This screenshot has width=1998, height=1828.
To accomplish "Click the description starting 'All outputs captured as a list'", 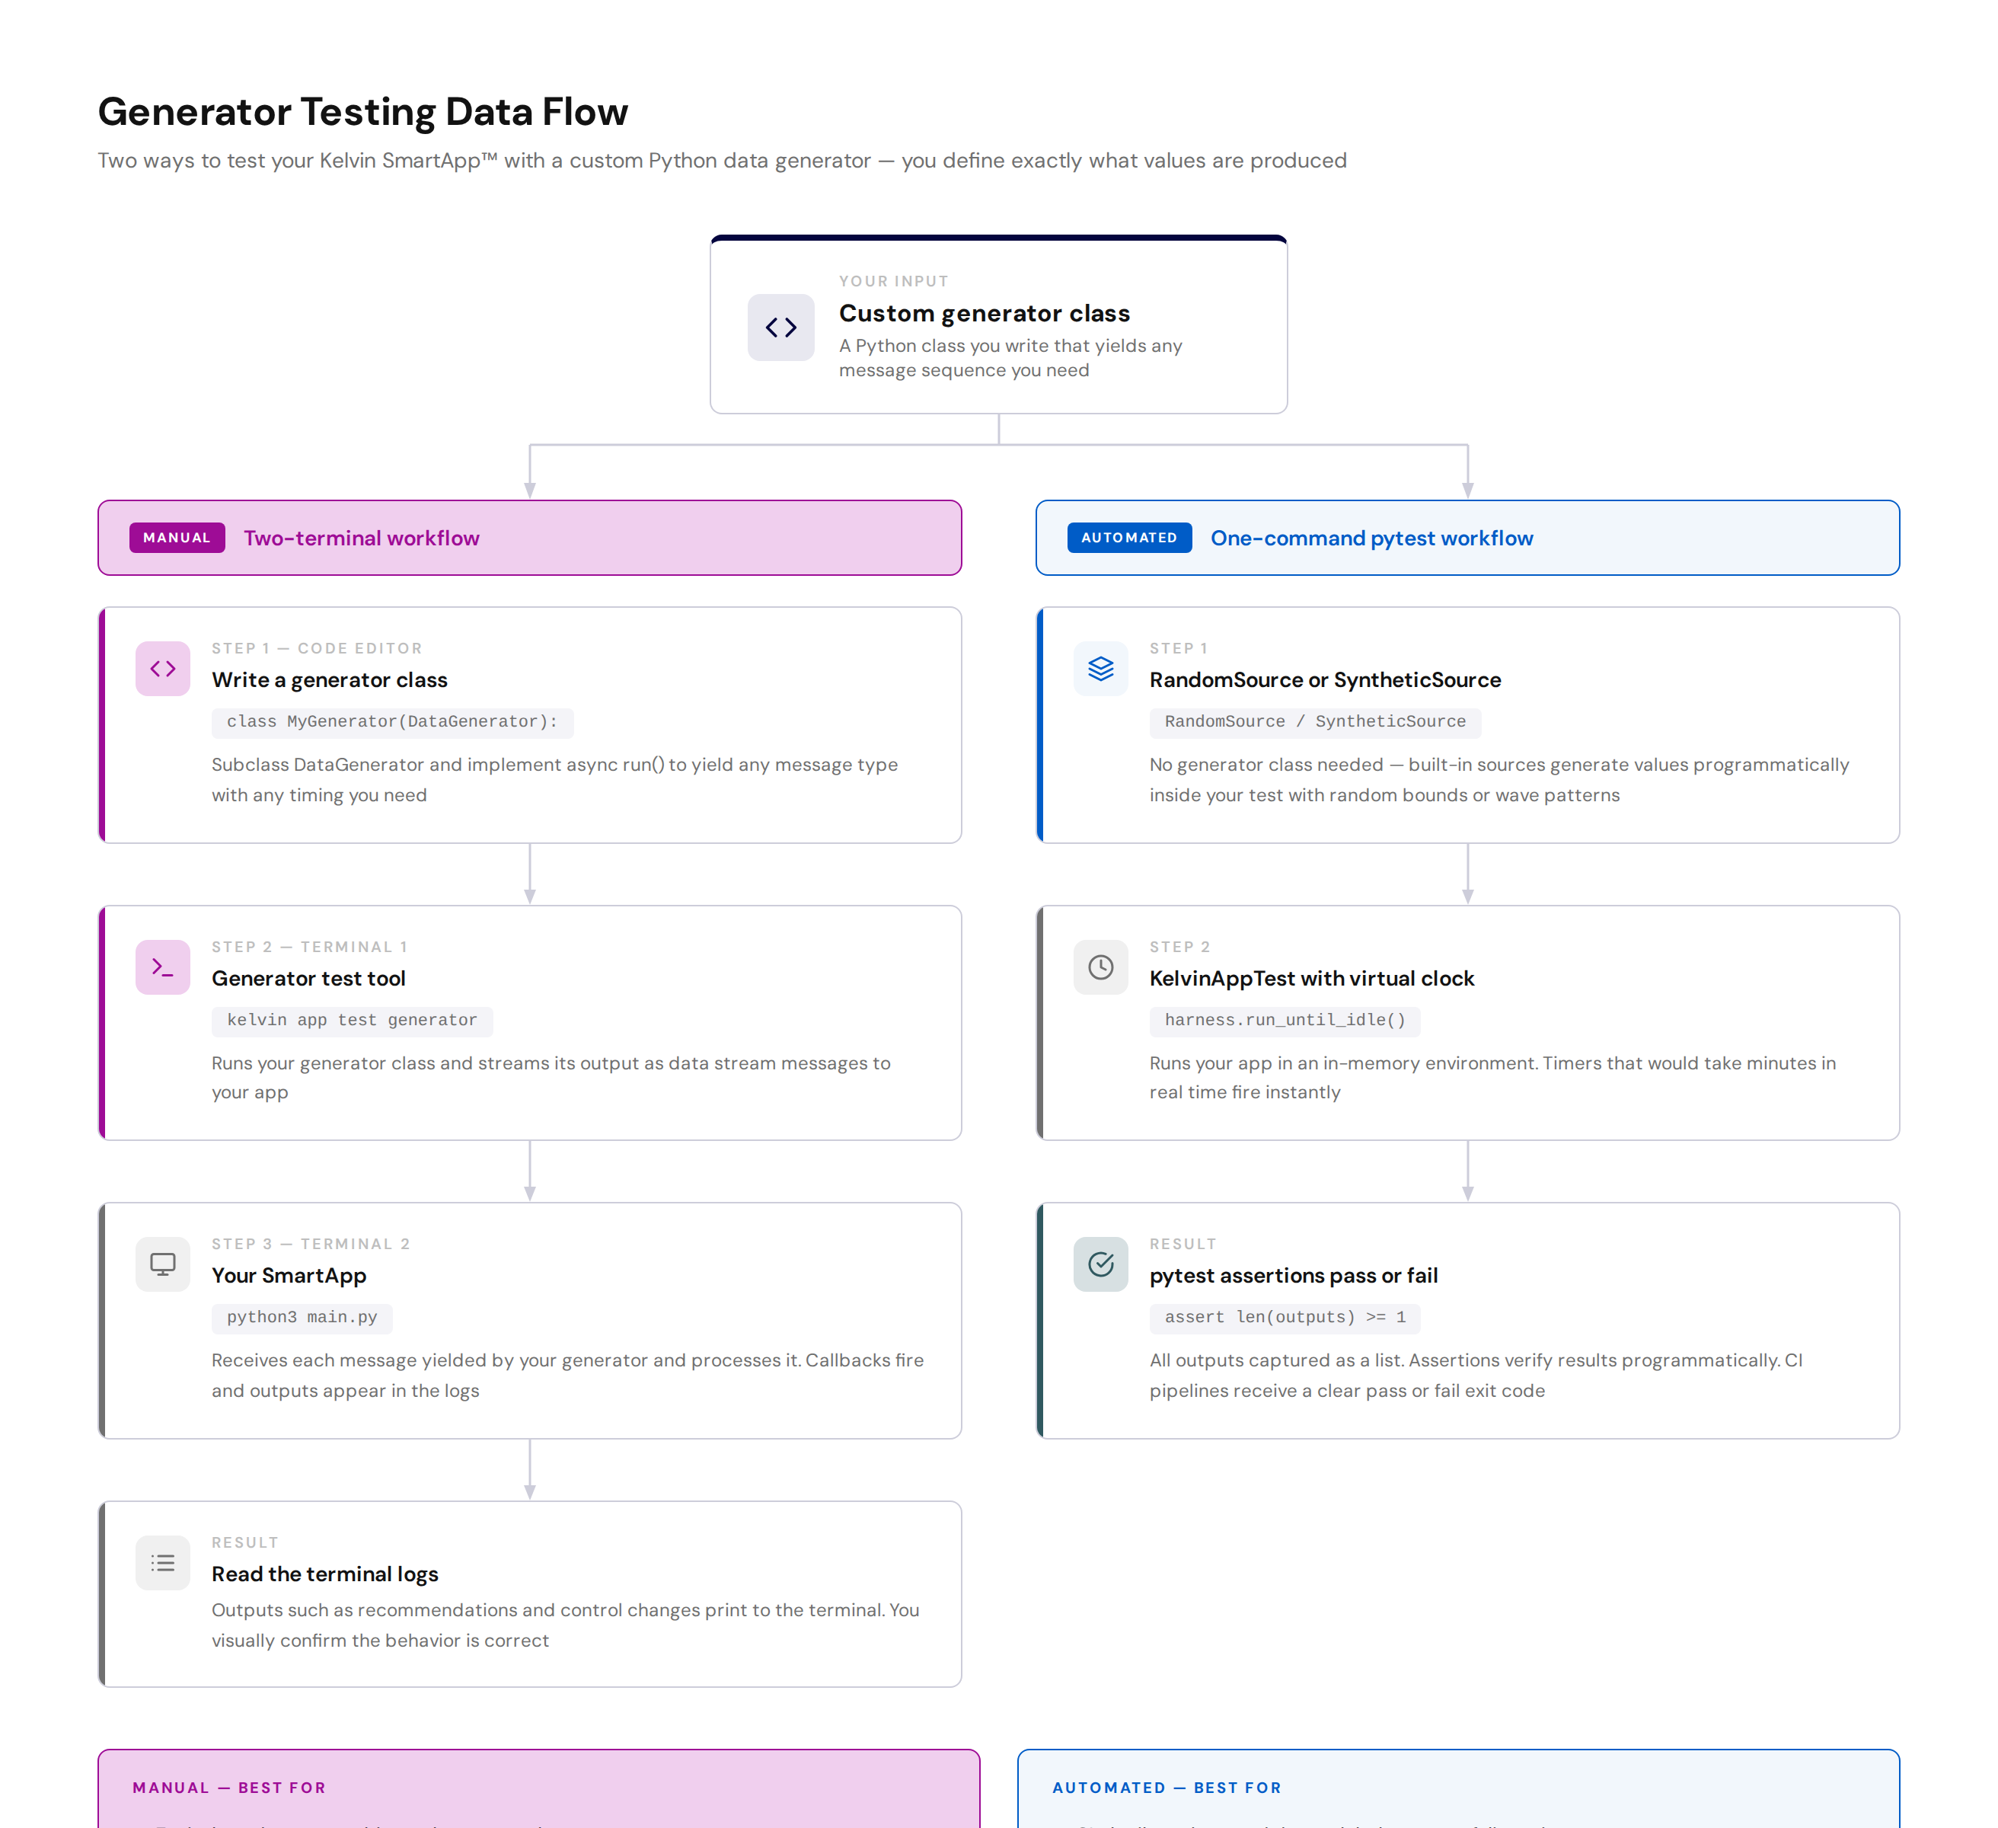I will click(1476, 1375).
